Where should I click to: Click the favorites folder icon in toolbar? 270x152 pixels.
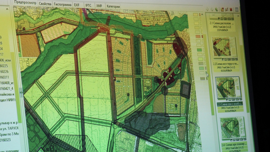tap(222, 9)
